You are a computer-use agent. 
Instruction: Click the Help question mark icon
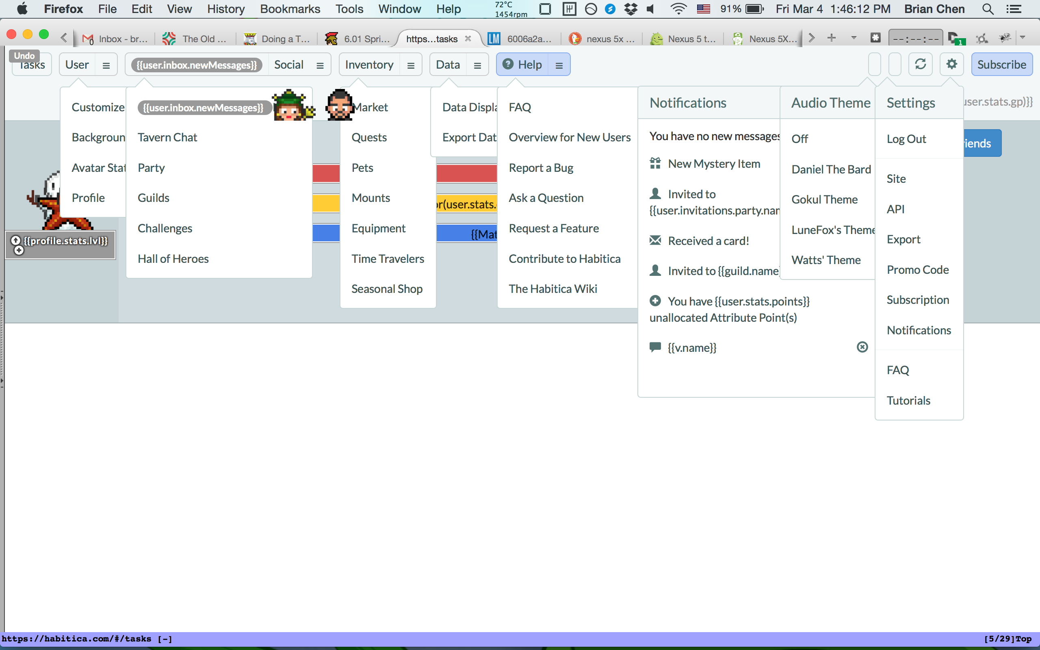point(508,64)
